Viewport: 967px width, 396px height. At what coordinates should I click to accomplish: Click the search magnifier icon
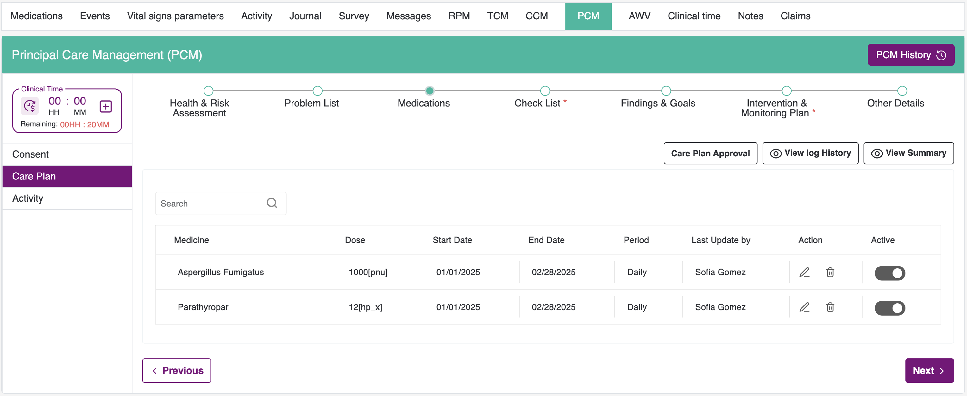click(x=272, y=203)
